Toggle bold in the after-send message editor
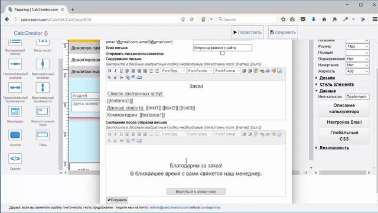 (109, 134)
